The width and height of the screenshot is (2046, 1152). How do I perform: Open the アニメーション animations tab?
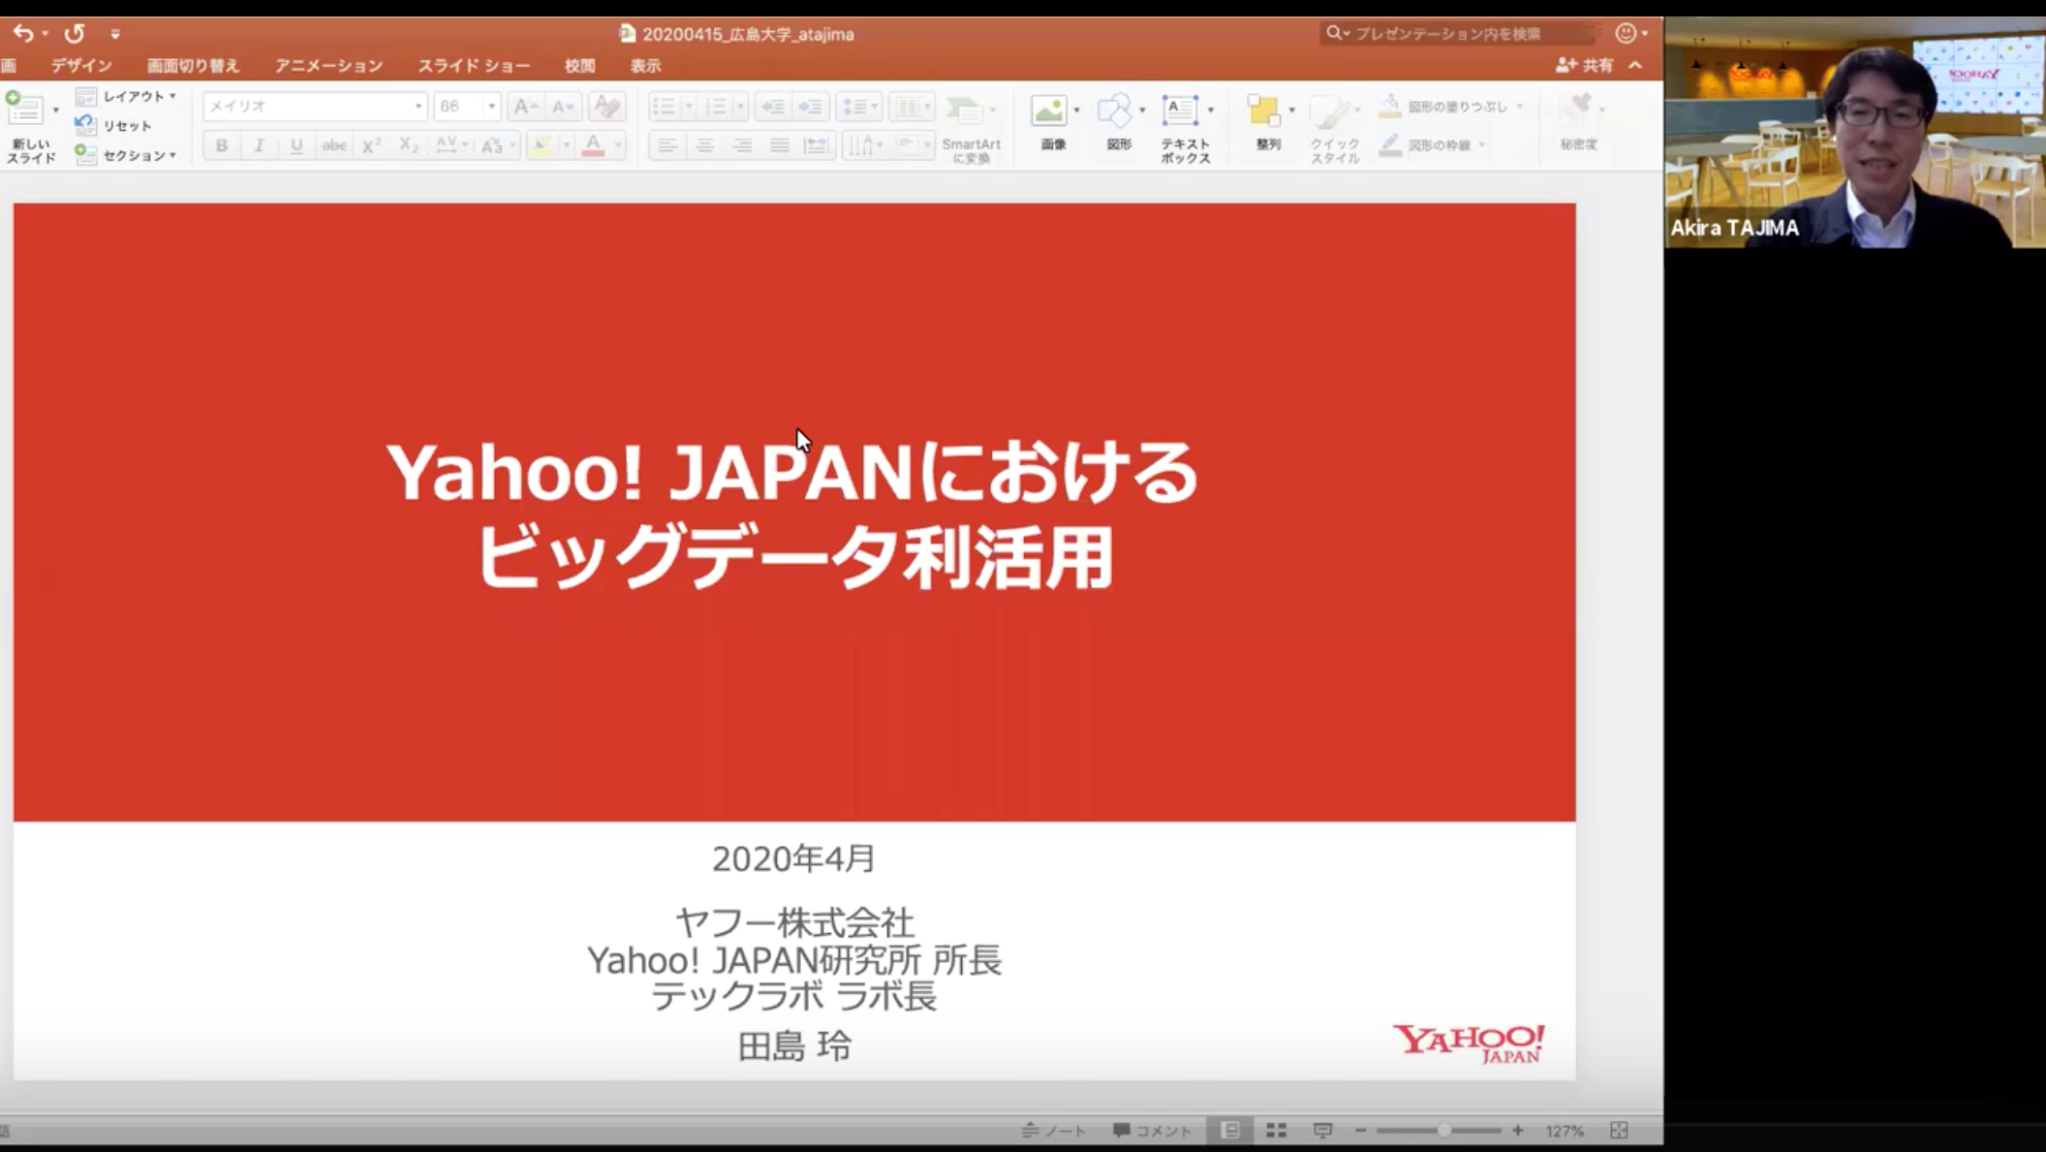[x=328, y=66]
